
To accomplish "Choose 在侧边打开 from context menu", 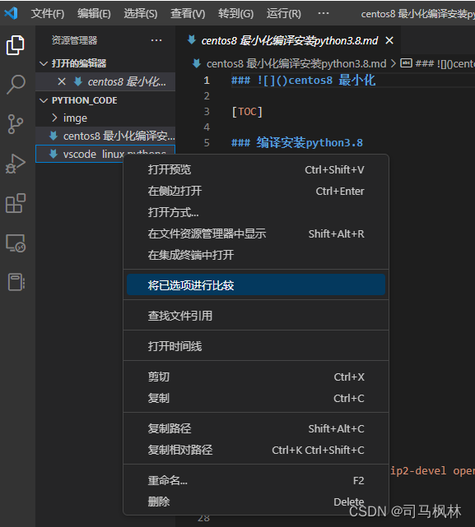I will (x=256, y=191).
